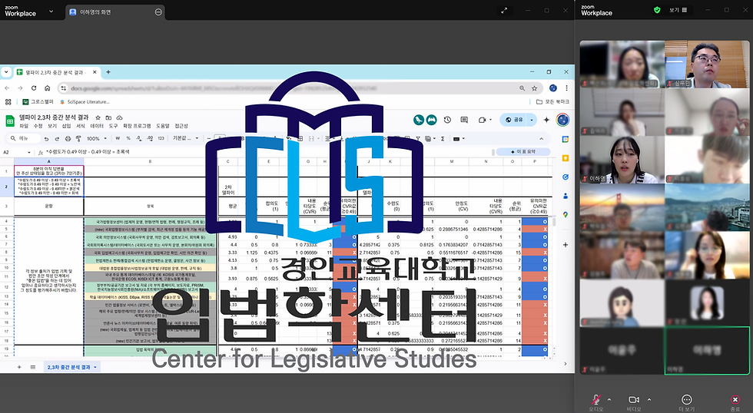Open the 삽입 menu
Image resolution: width=753 pixels, height=413 pixels.
[66, 126]
